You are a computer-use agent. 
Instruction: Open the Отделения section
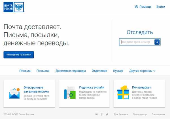pyautogui.click(x=99, y=71)
